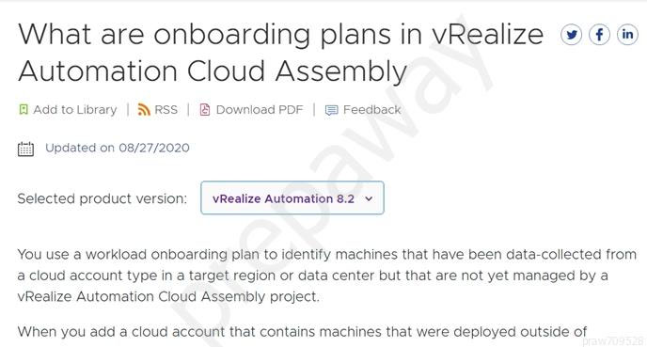Click the article title heading text
Image resolution: width=647 pixels, height=347 pixels.
(280, 53)
